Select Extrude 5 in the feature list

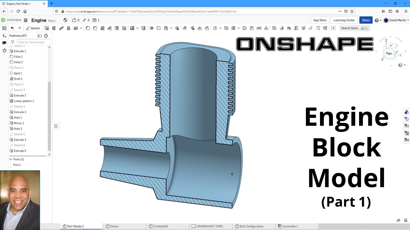[x=20, y=151]
